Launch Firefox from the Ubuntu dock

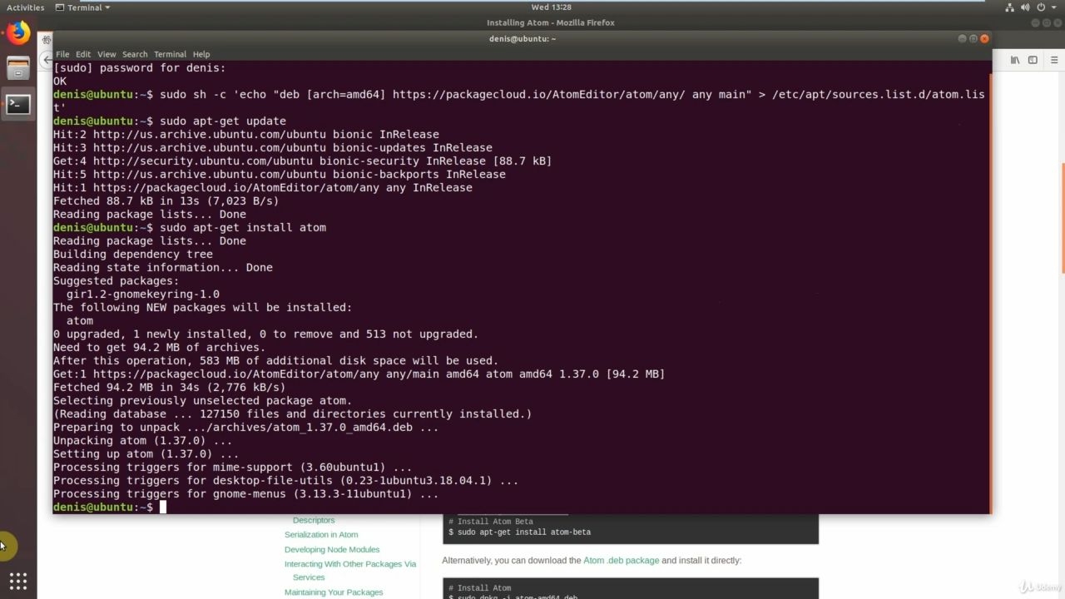[18, 33]
